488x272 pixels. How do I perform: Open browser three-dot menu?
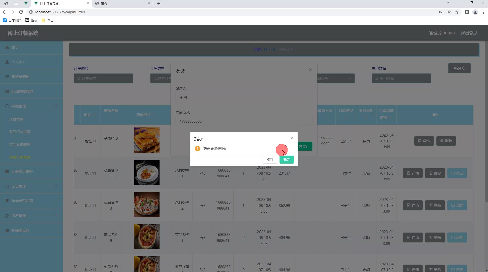pyautogui.click(x=483, y=12)
